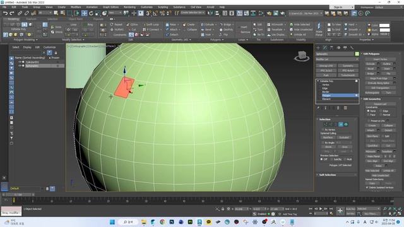Click the large key plus icon
This screenshot has width=404, height=227.
(x=340, y=211)
